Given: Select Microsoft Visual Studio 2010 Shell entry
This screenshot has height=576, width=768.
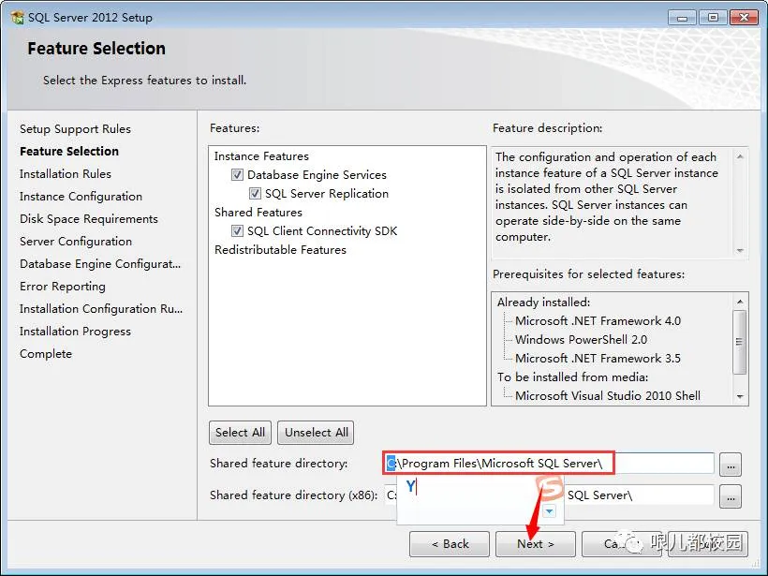Looking at the screenshot, I should (608, 396).
